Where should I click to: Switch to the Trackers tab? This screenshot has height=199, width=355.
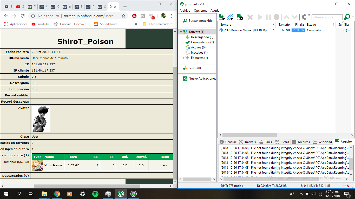(x=248, y=142)
